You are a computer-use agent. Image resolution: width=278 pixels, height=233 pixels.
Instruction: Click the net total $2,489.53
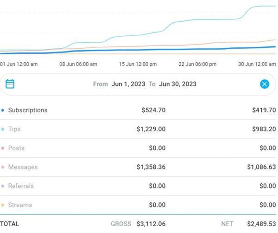point(262,224)
